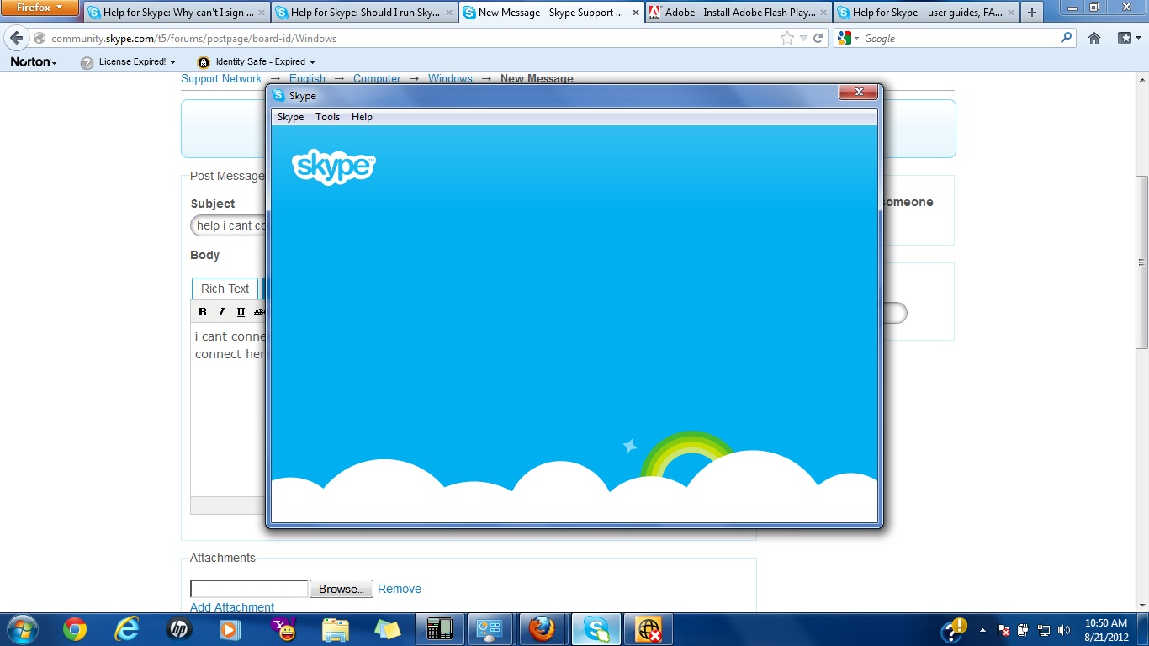Image resolution: width=1149 pixels, height=646 pixels.
Task: Open the 'License Expired!' dropdown
Action: [128, 61]
